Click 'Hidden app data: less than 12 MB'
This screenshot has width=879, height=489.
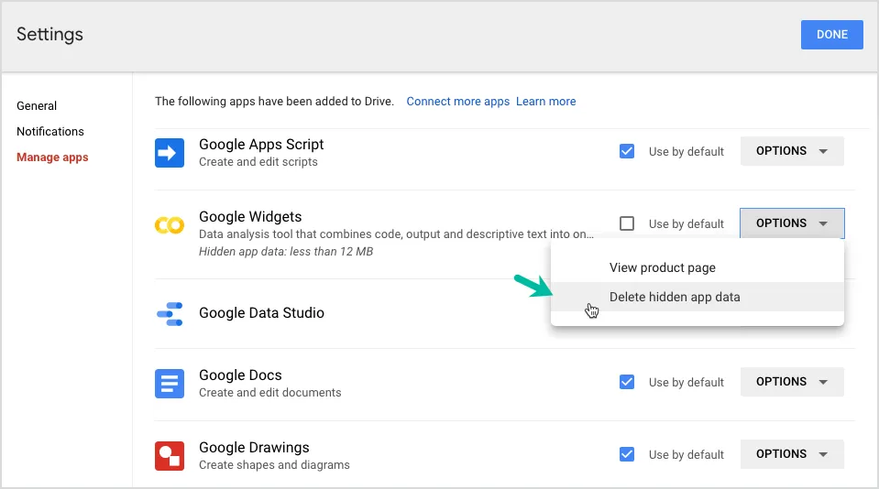tap(286, 252)
